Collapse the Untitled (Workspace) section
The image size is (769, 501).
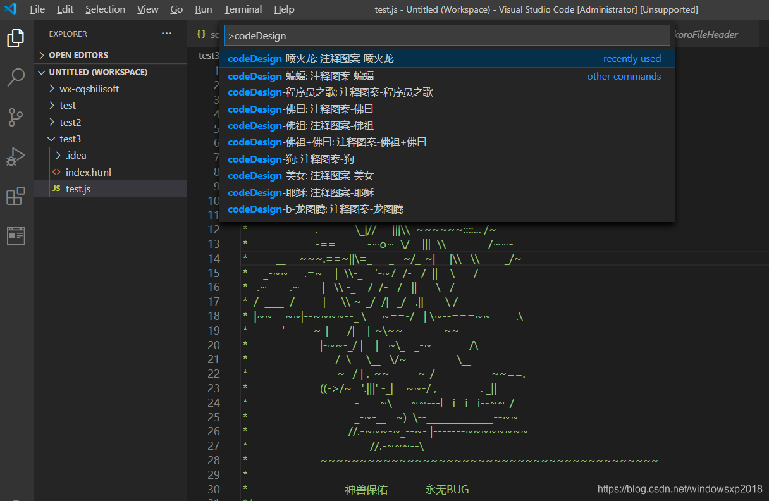click(x=97, y=72)
